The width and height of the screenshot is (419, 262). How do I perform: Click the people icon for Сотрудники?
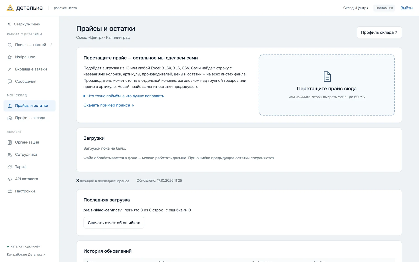tap(10, 155)
